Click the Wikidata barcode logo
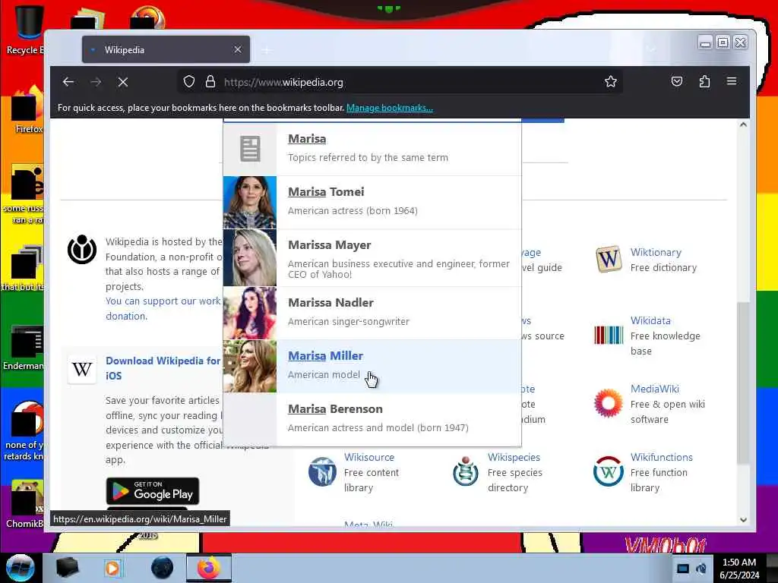 tap(609, 335)
